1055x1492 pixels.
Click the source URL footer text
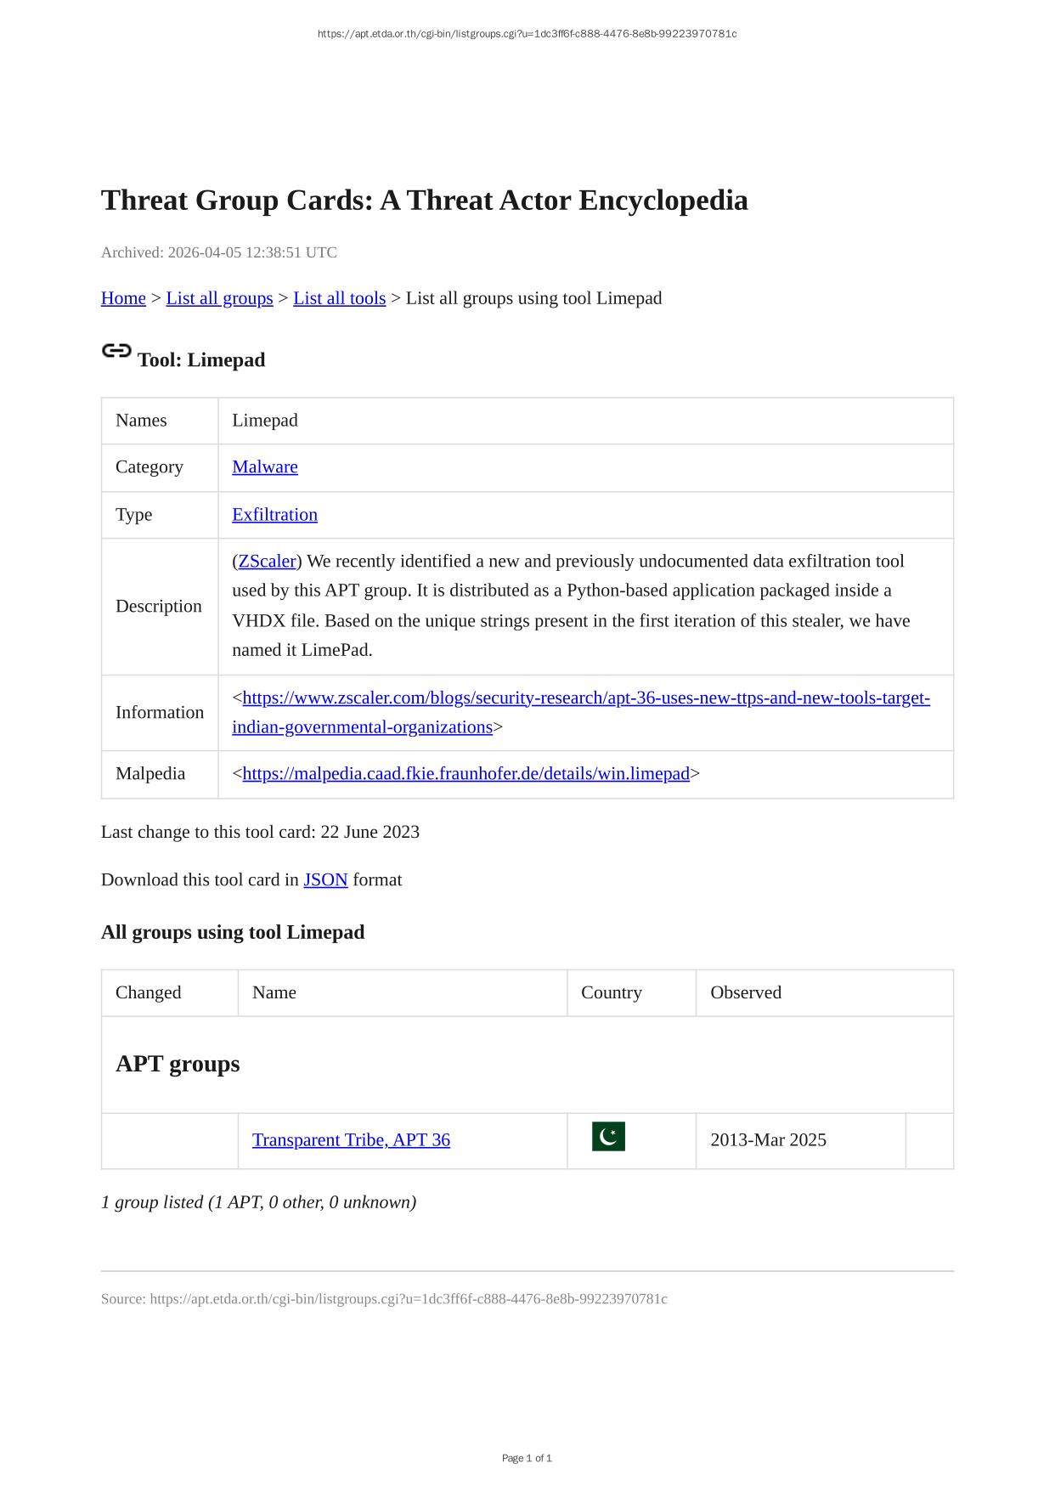pyautogui.click(x=384, y=1298)
